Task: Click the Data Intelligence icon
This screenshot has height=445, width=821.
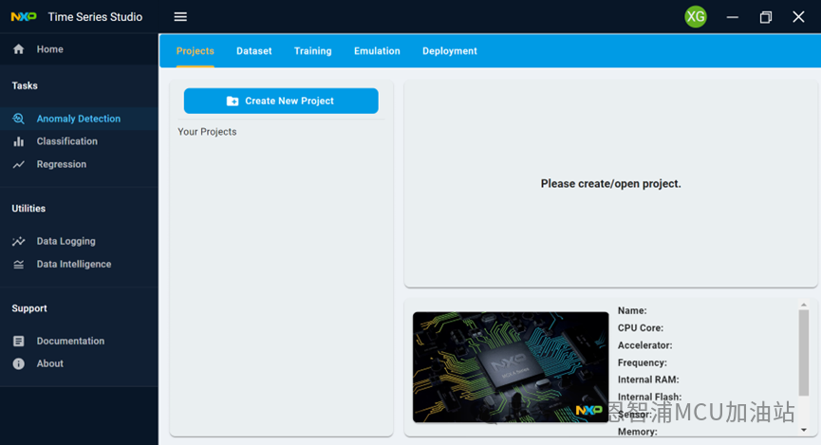Action: pos(19,265)
